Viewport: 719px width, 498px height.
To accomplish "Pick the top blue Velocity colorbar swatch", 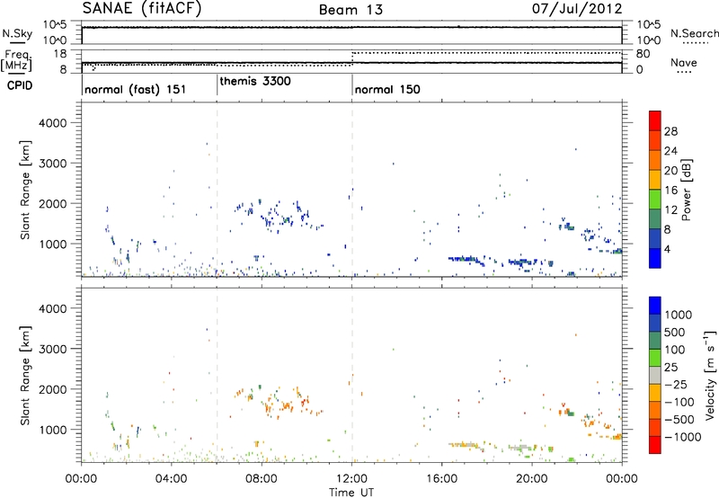I will [655, 306].
